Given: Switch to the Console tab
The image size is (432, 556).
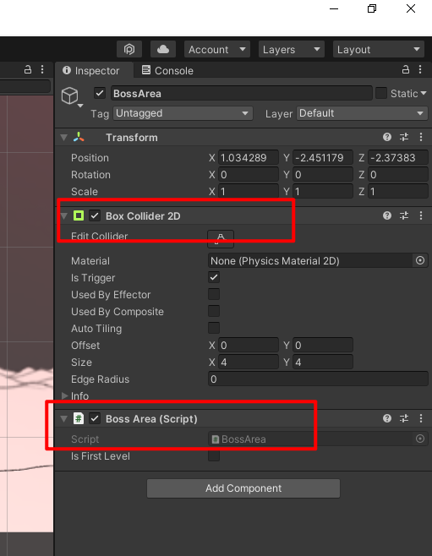Looking at the screenshot, I should pos(167,71).
